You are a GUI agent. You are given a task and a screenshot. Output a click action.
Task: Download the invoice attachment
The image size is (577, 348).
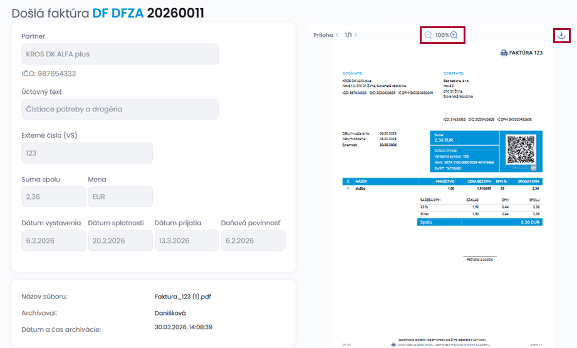pyautogui.click(x=561, y=35)
